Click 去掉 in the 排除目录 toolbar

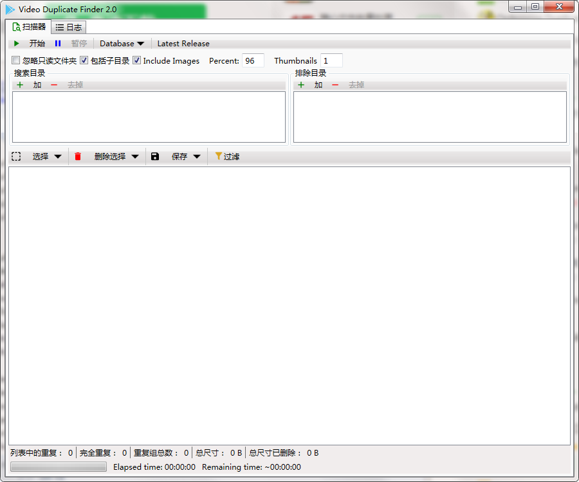(x=356, y=85)
